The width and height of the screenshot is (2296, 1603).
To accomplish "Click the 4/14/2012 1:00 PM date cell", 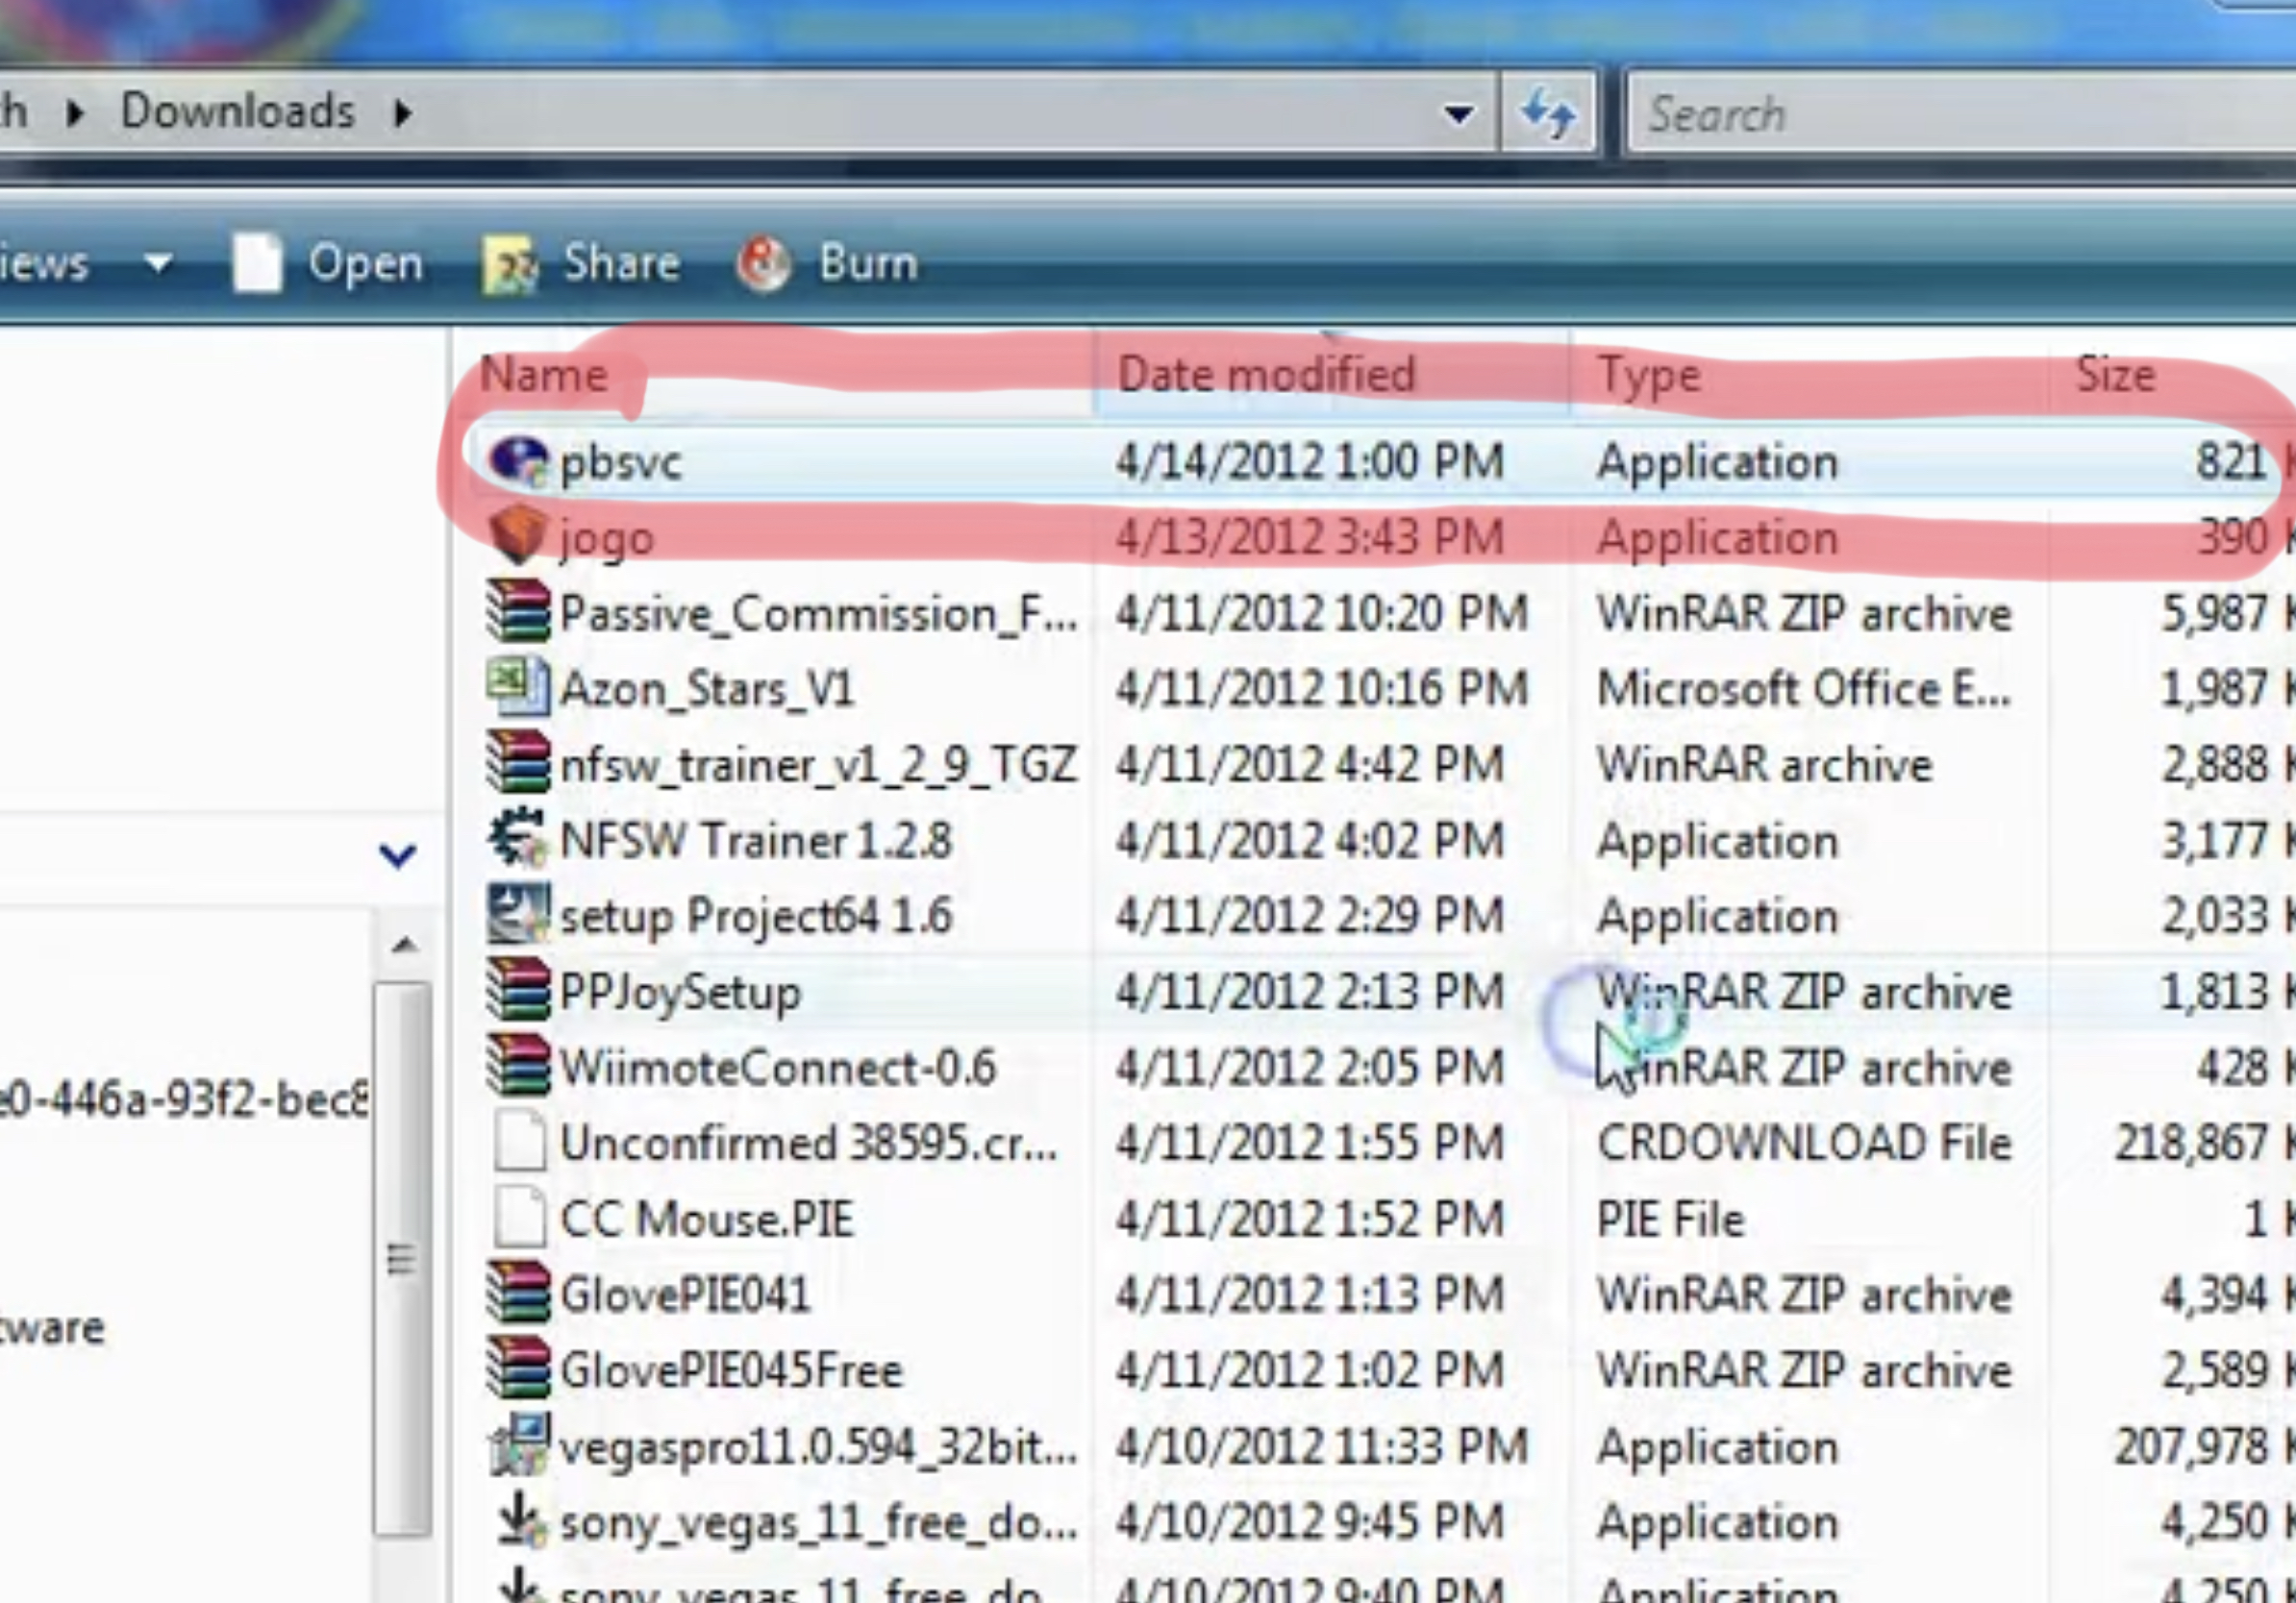I will [x=1310, y=462].
